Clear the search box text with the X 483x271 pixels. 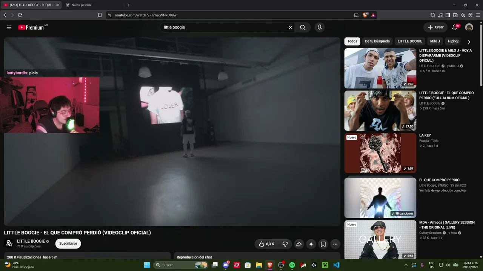click(291, 27)
